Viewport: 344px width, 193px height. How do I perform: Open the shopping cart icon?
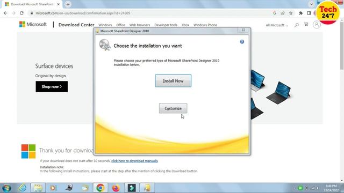click(x=306, y=25)
